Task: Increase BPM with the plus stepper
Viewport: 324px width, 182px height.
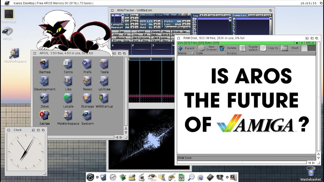Action: click(x=155, y=21)
